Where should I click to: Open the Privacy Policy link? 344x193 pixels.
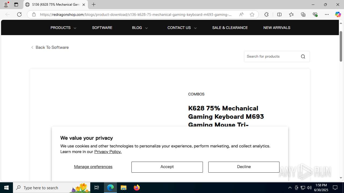point(108,152)
